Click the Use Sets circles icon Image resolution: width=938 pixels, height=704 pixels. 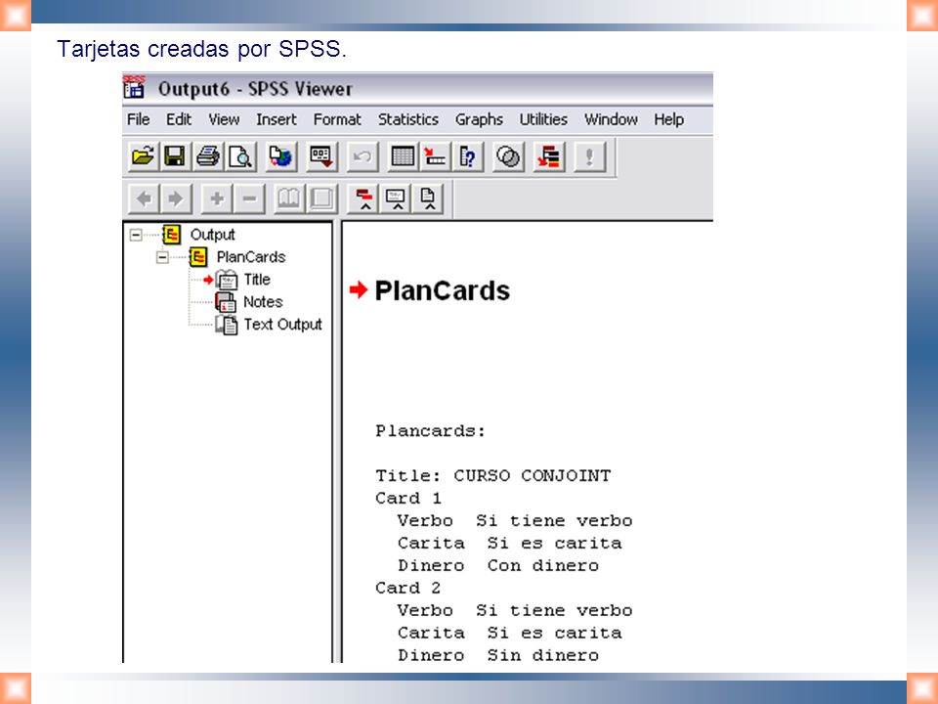pyautogui.click(x=508, y=156)
